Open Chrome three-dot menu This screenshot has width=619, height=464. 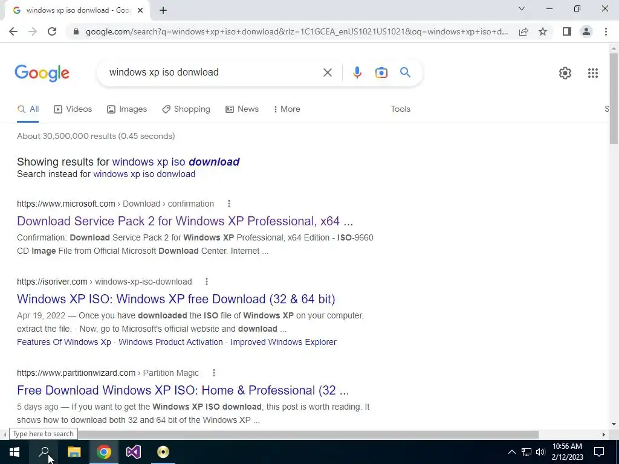[x=606, y=31]
